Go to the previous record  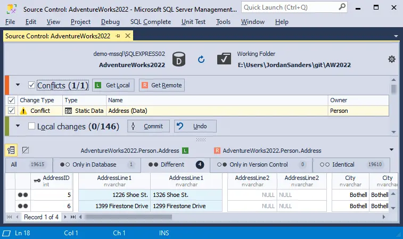tap(17, 217)
